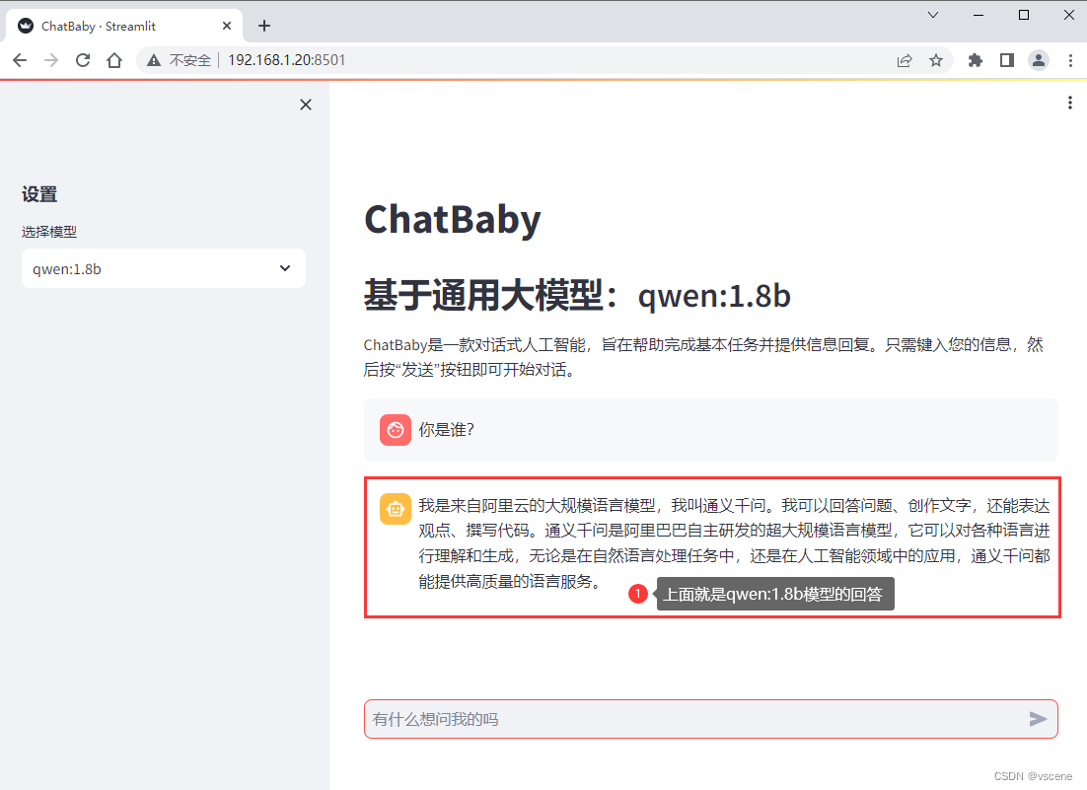This screenshot has height=790, width=1087.
Task: Open Streamlit app menu (three dots)
Action: [x=1070, y=104]
